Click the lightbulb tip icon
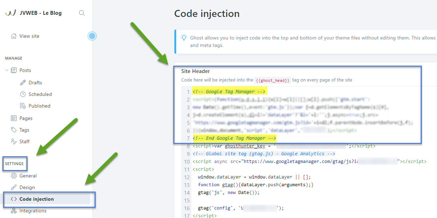 tap(184, 38)
